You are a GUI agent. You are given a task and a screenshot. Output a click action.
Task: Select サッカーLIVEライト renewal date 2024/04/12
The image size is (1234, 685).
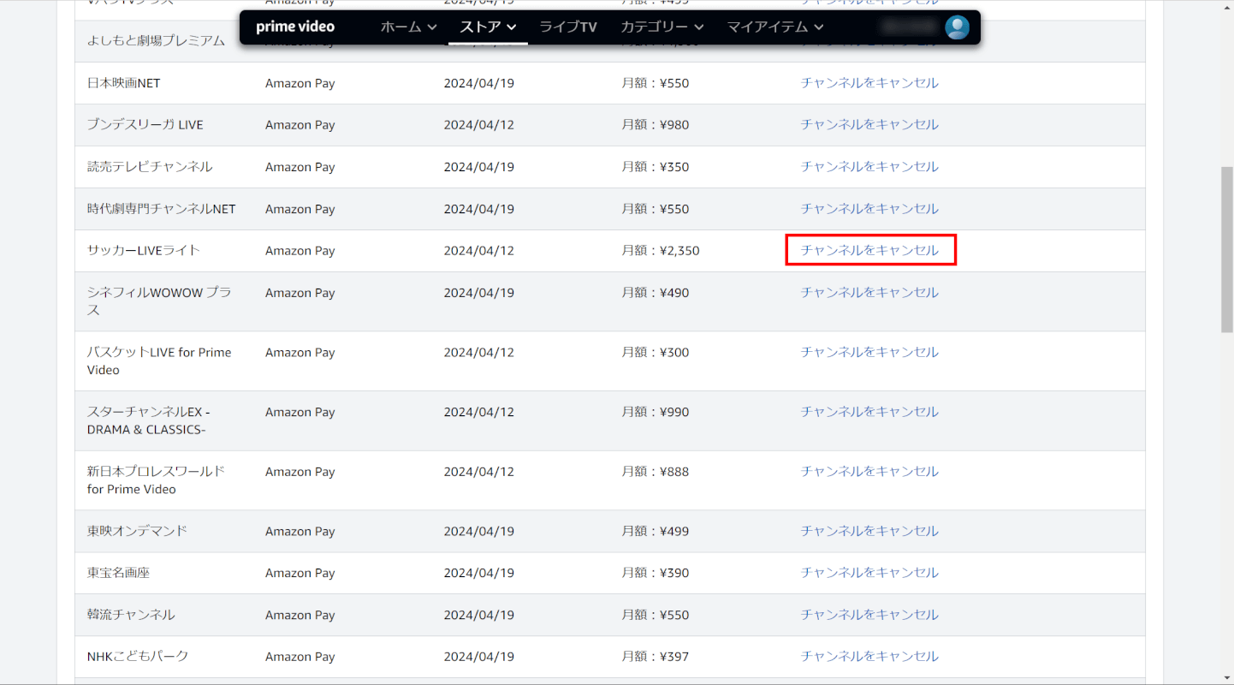click(478, 251)
